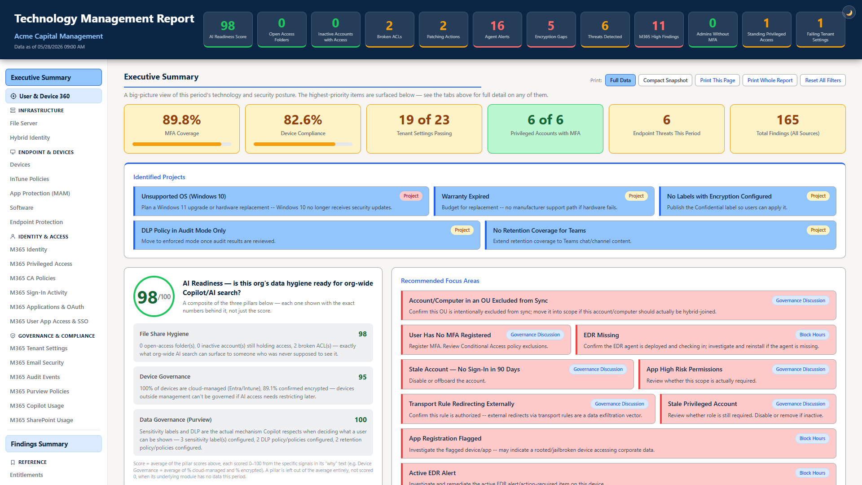Click the 98/100 AI readiness score ring
Viewport: 862px width, 485px height.
[x=154, y=296]
